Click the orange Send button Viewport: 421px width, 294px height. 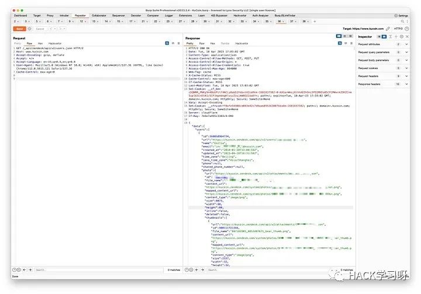19,29
